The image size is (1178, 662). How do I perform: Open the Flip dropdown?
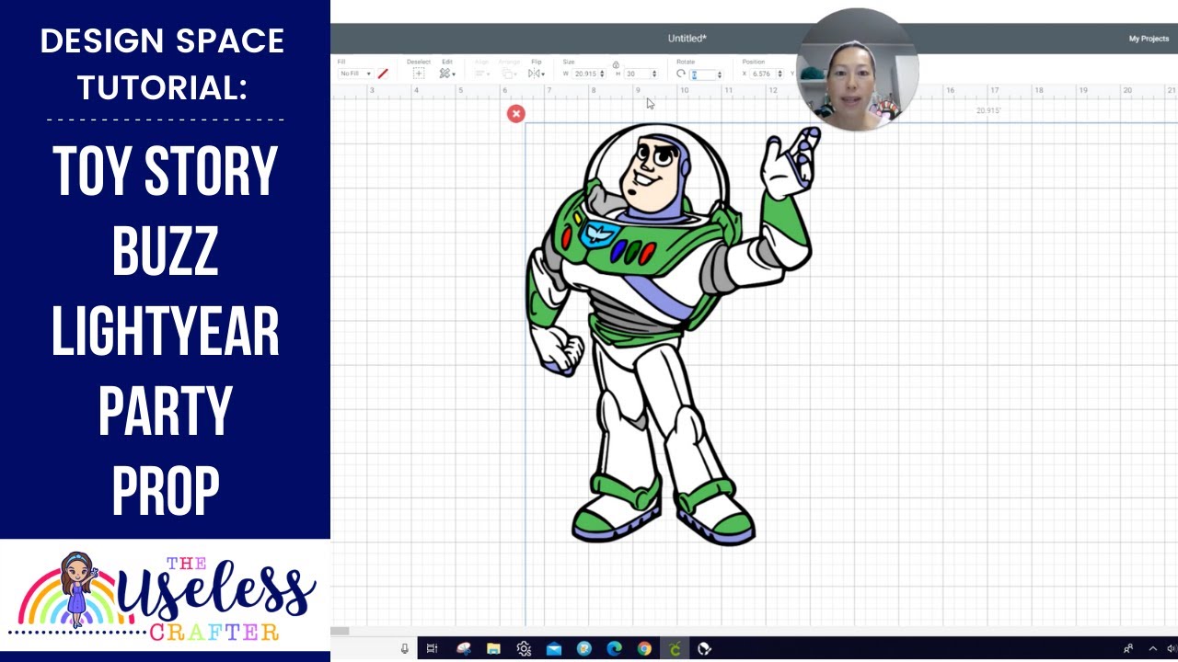(537, 74)
